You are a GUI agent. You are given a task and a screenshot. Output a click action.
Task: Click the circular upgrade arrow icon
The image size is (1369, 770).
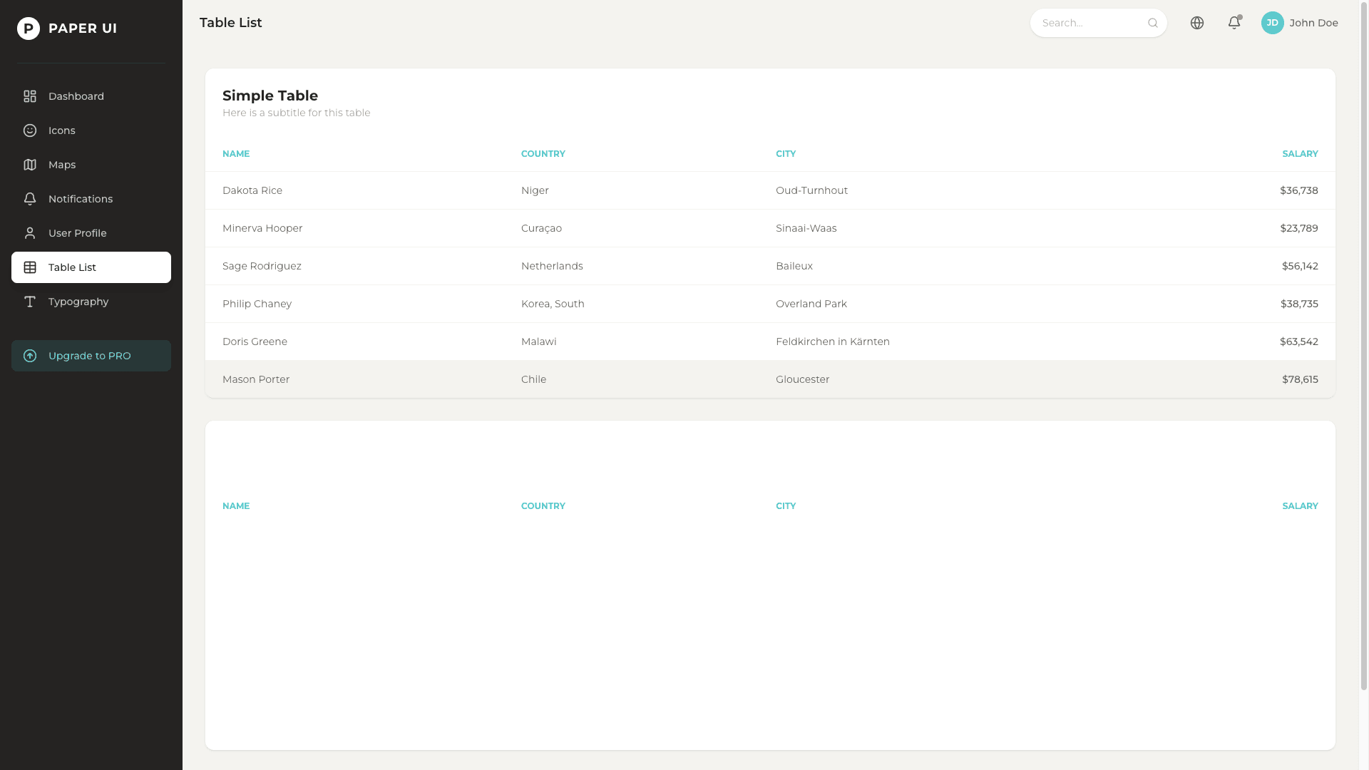[29, 356]
